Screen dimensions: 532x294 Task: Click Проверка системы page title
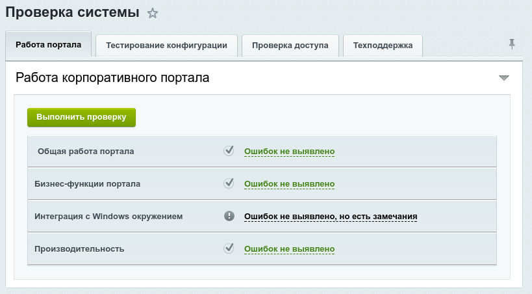(72, 12)
